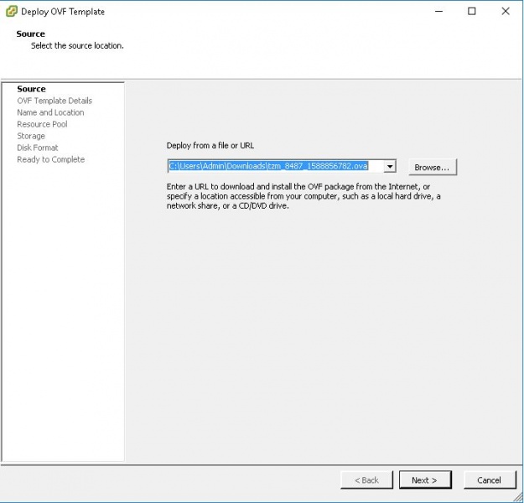Image resolution: width=524 pixels, height=503 pixels.
Task: Minimize the Deploy OVF Template window
Action: tap(438, 12)
